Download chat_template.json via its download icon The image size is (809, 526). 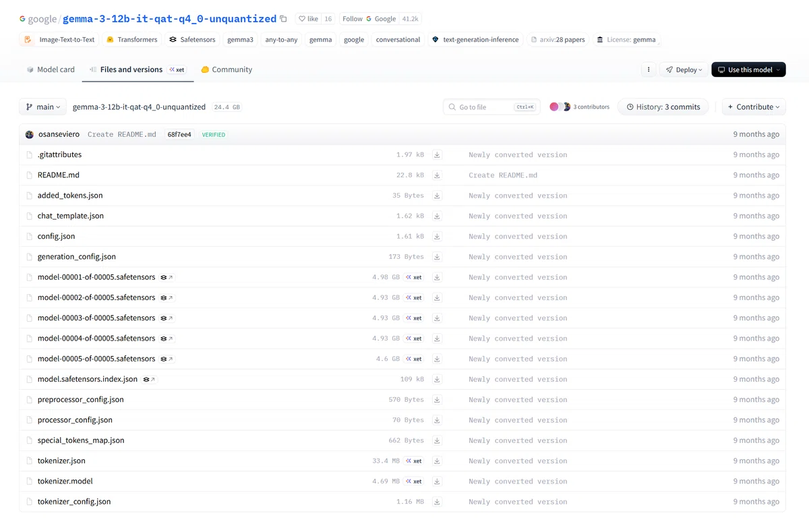(437, 216)
